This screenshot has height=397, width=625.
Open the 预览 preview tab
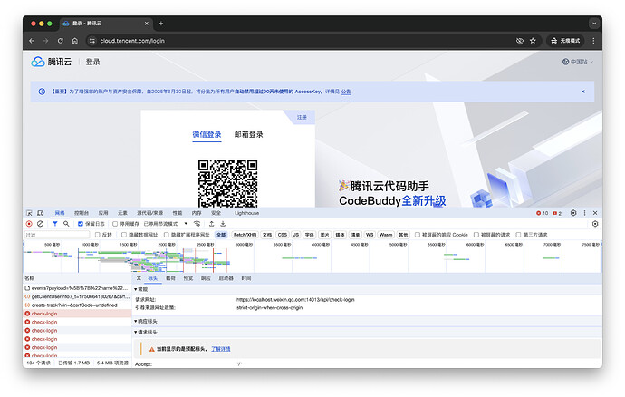click(x=188, y=278)
